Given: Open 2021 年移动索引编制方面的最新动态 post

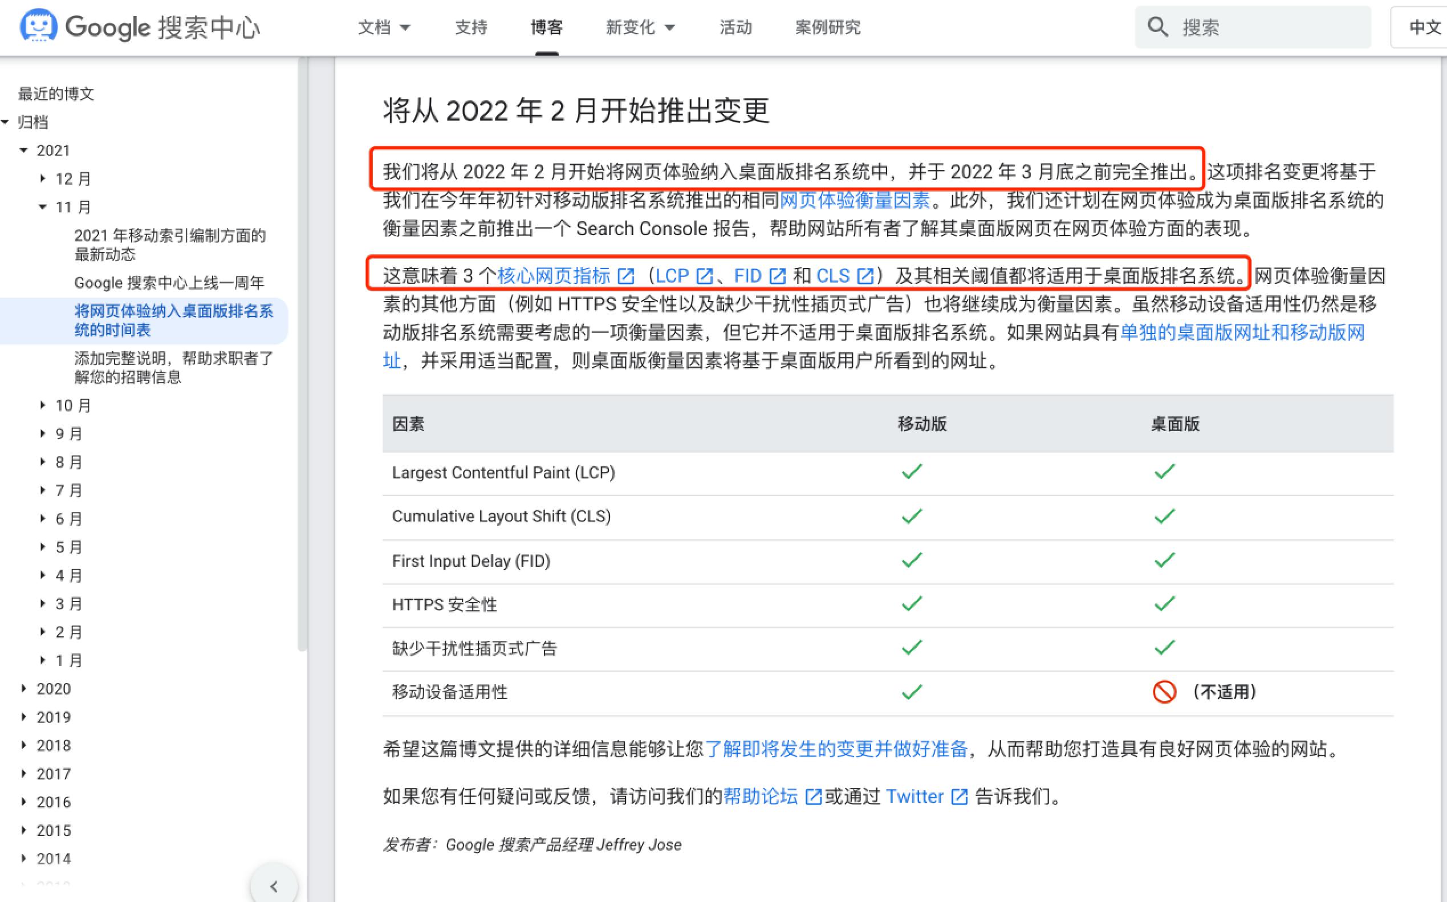Looking at the screenshot, I should (170, 245).
